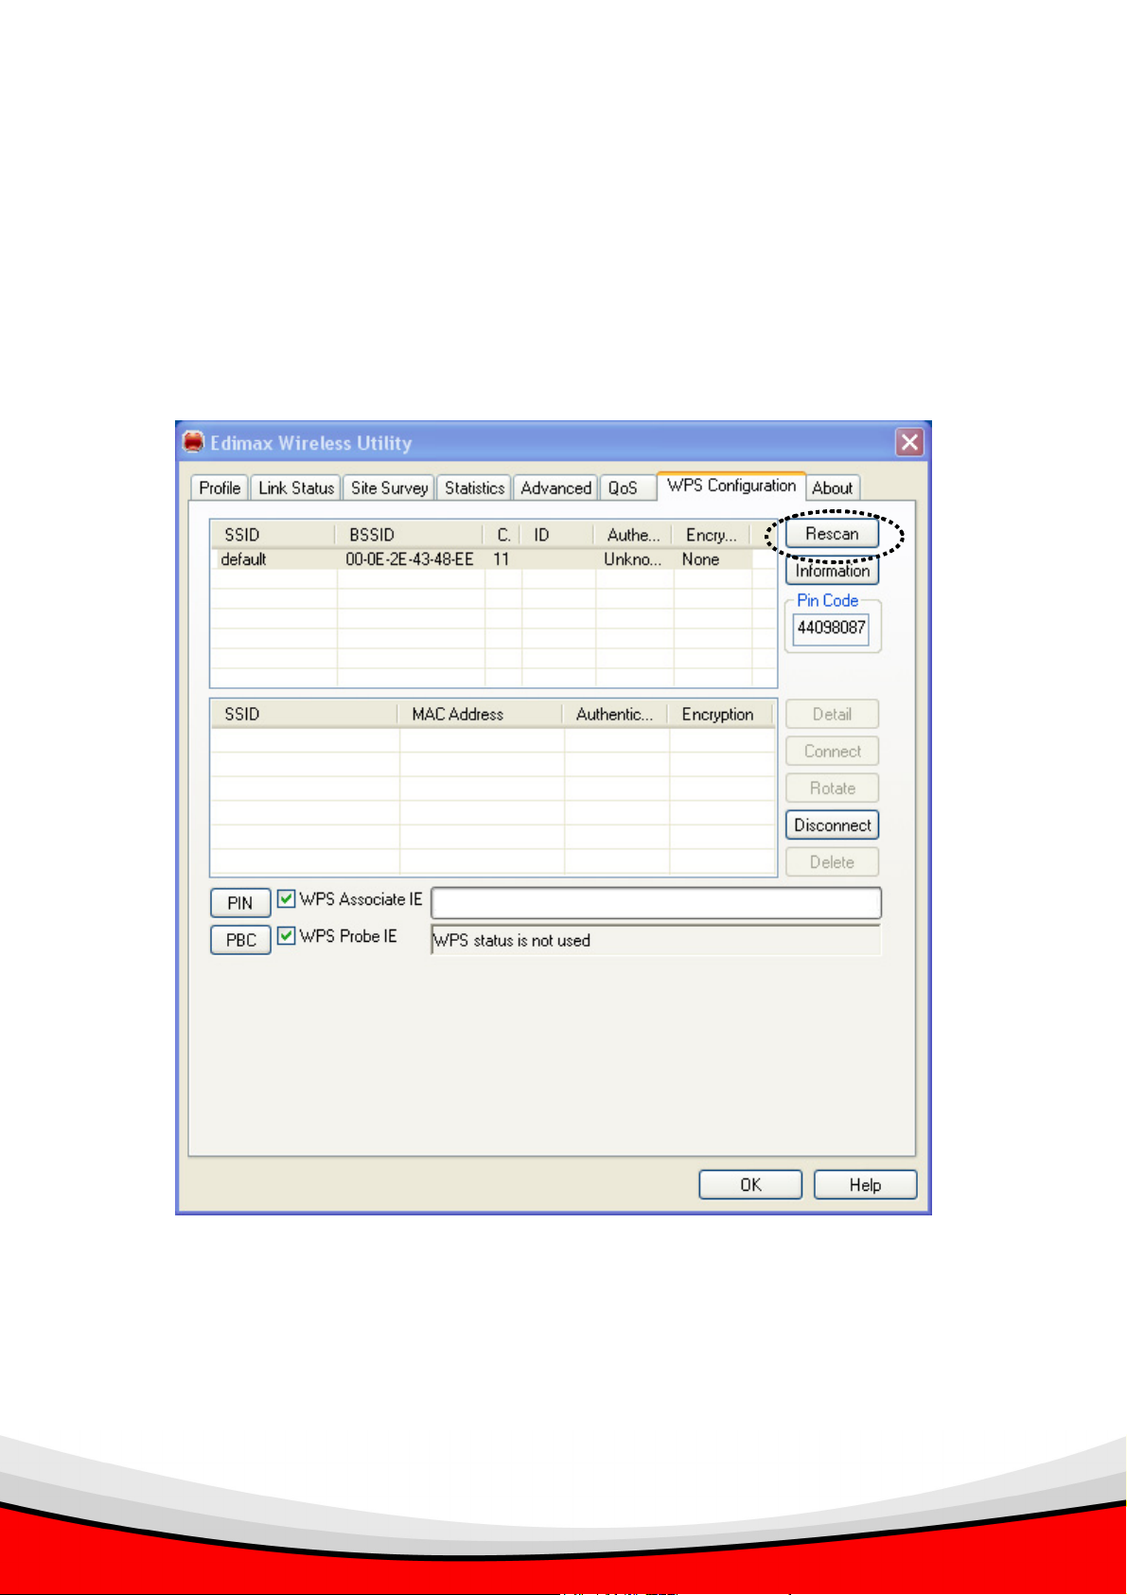This screenshot has width=1127, height=1595.
Task: Click the SSID header in lower list
Action: pyautogui.click(x=305, y=715)
